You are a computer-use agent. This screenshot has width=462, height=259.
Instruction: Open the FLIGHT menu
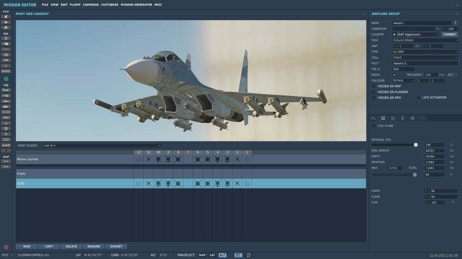click(75, 5)
